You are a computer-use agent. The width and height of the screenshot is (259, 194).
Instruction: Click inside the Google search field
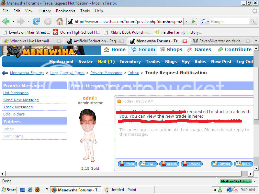pyautogui.click(x=229, y=22)
